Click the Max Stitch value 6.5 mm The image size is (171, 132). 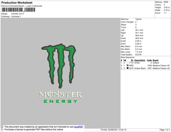139,46
